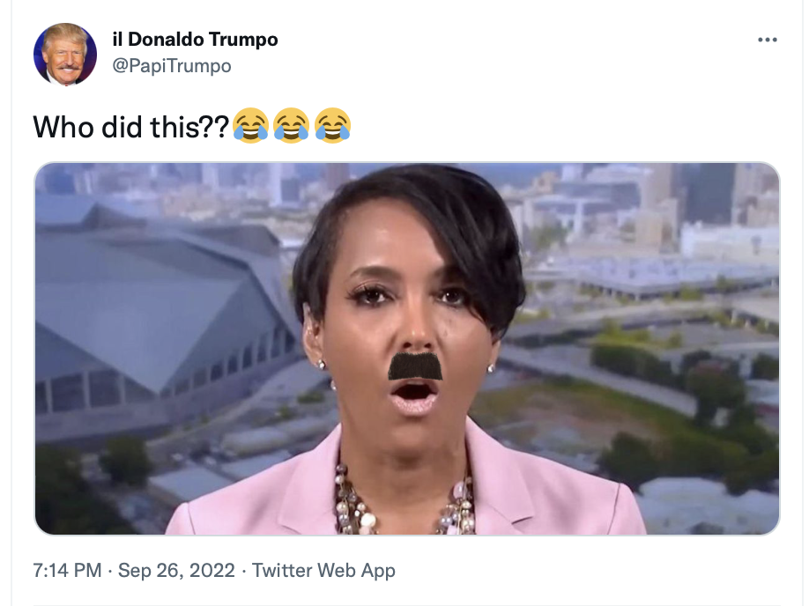
Task: Click the middle laughing-crying emoji
Action: (x=292, y=125)
